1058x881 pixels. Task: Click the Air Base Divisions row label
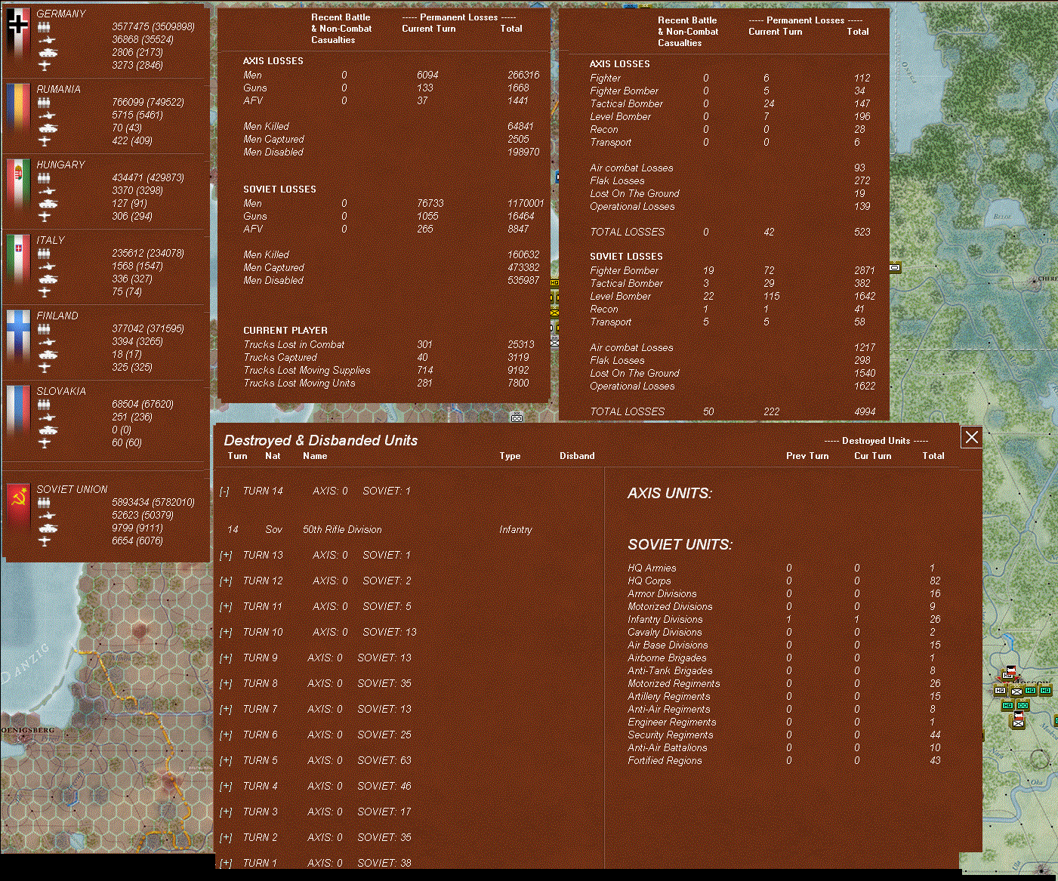click(668, 645)
